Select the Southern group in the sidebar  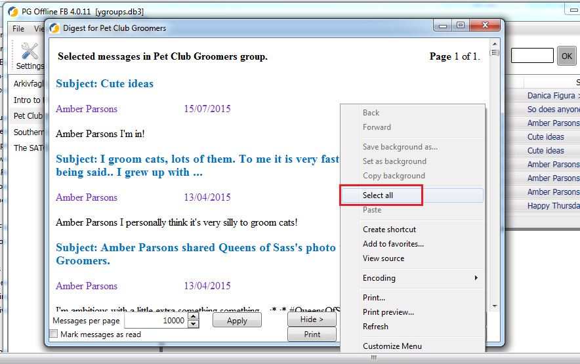(28, 132)
